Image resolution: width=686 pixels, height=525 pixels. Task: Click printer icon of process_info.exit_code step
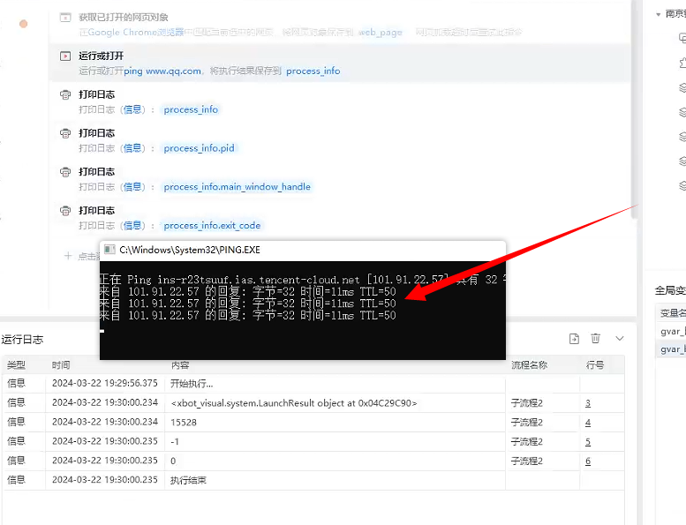(x=64, y=211)
